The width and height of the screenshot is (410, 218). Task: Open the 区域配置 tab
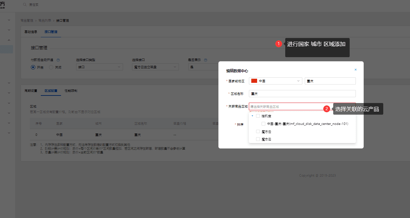tap(51, 91)
